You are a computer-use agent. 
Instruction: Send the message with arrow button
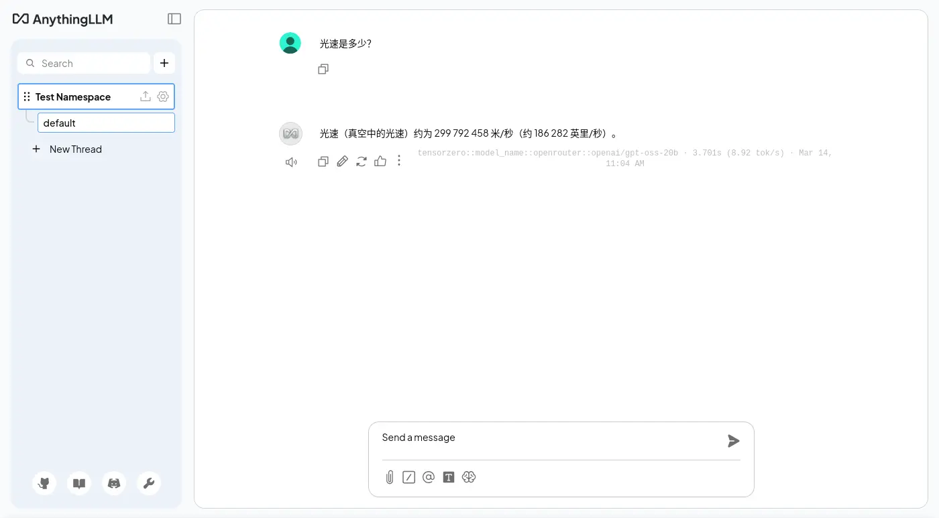coord(733,441)
